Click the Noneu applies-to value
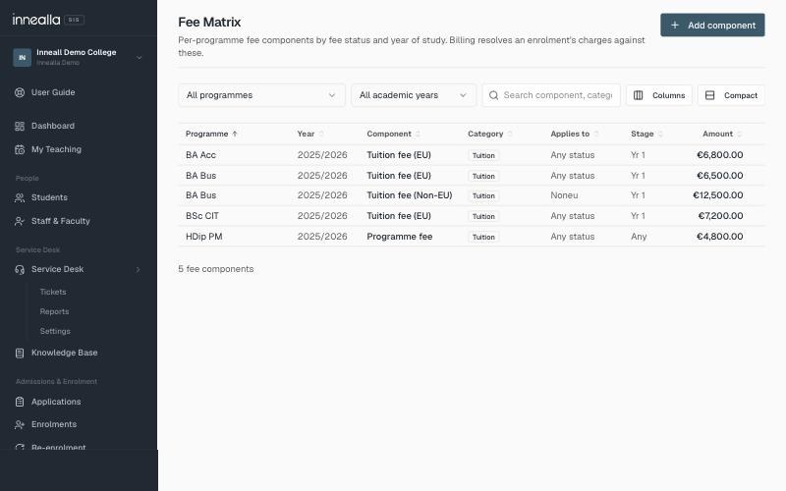The image size is (786, 491). (564, 195)
